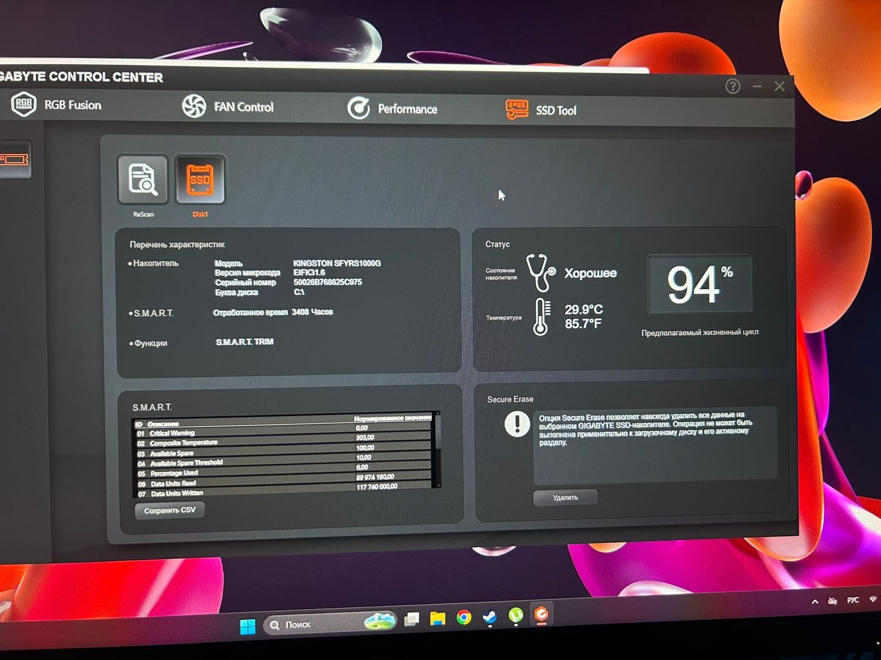Click the Удалить button
Image resolution: width=881 pixels, height=660 pixels.
565,497
